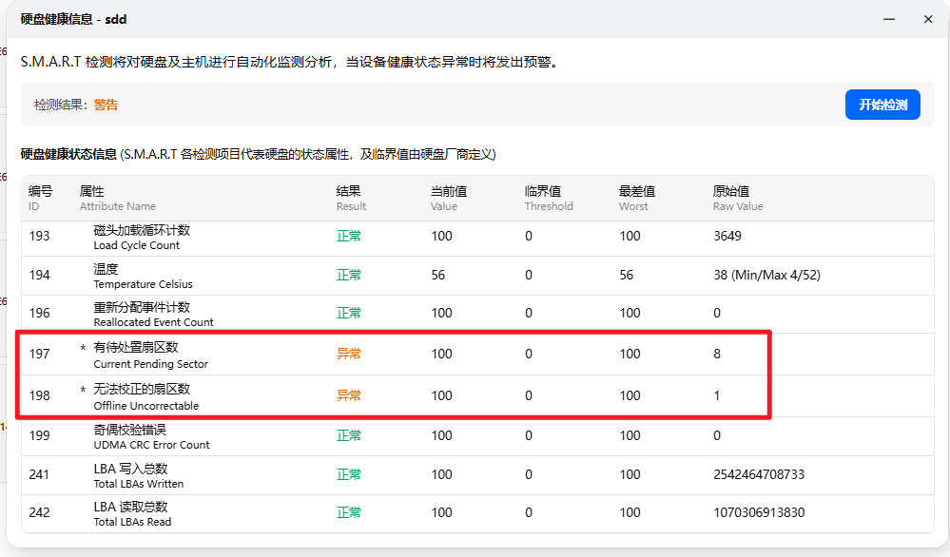Click 正常 status for Temperature Celsius

pos(349,275)
